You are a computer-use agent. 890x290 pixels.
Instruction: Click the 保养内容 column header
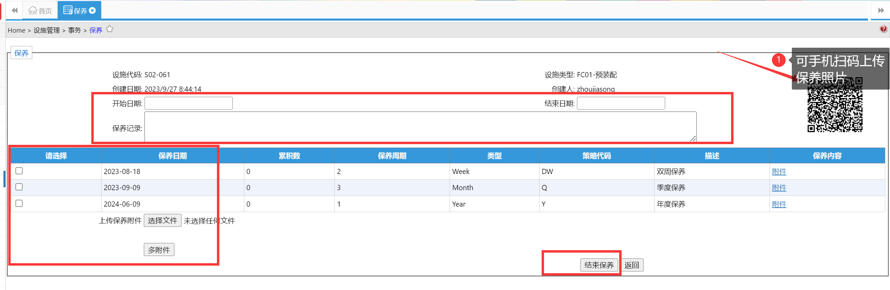(x=827, y=156)
